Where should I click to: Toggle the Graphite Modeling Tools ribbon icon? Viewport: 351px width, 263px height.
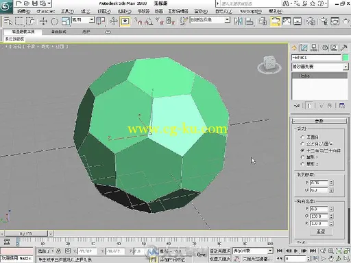click(x=275, y=21)
